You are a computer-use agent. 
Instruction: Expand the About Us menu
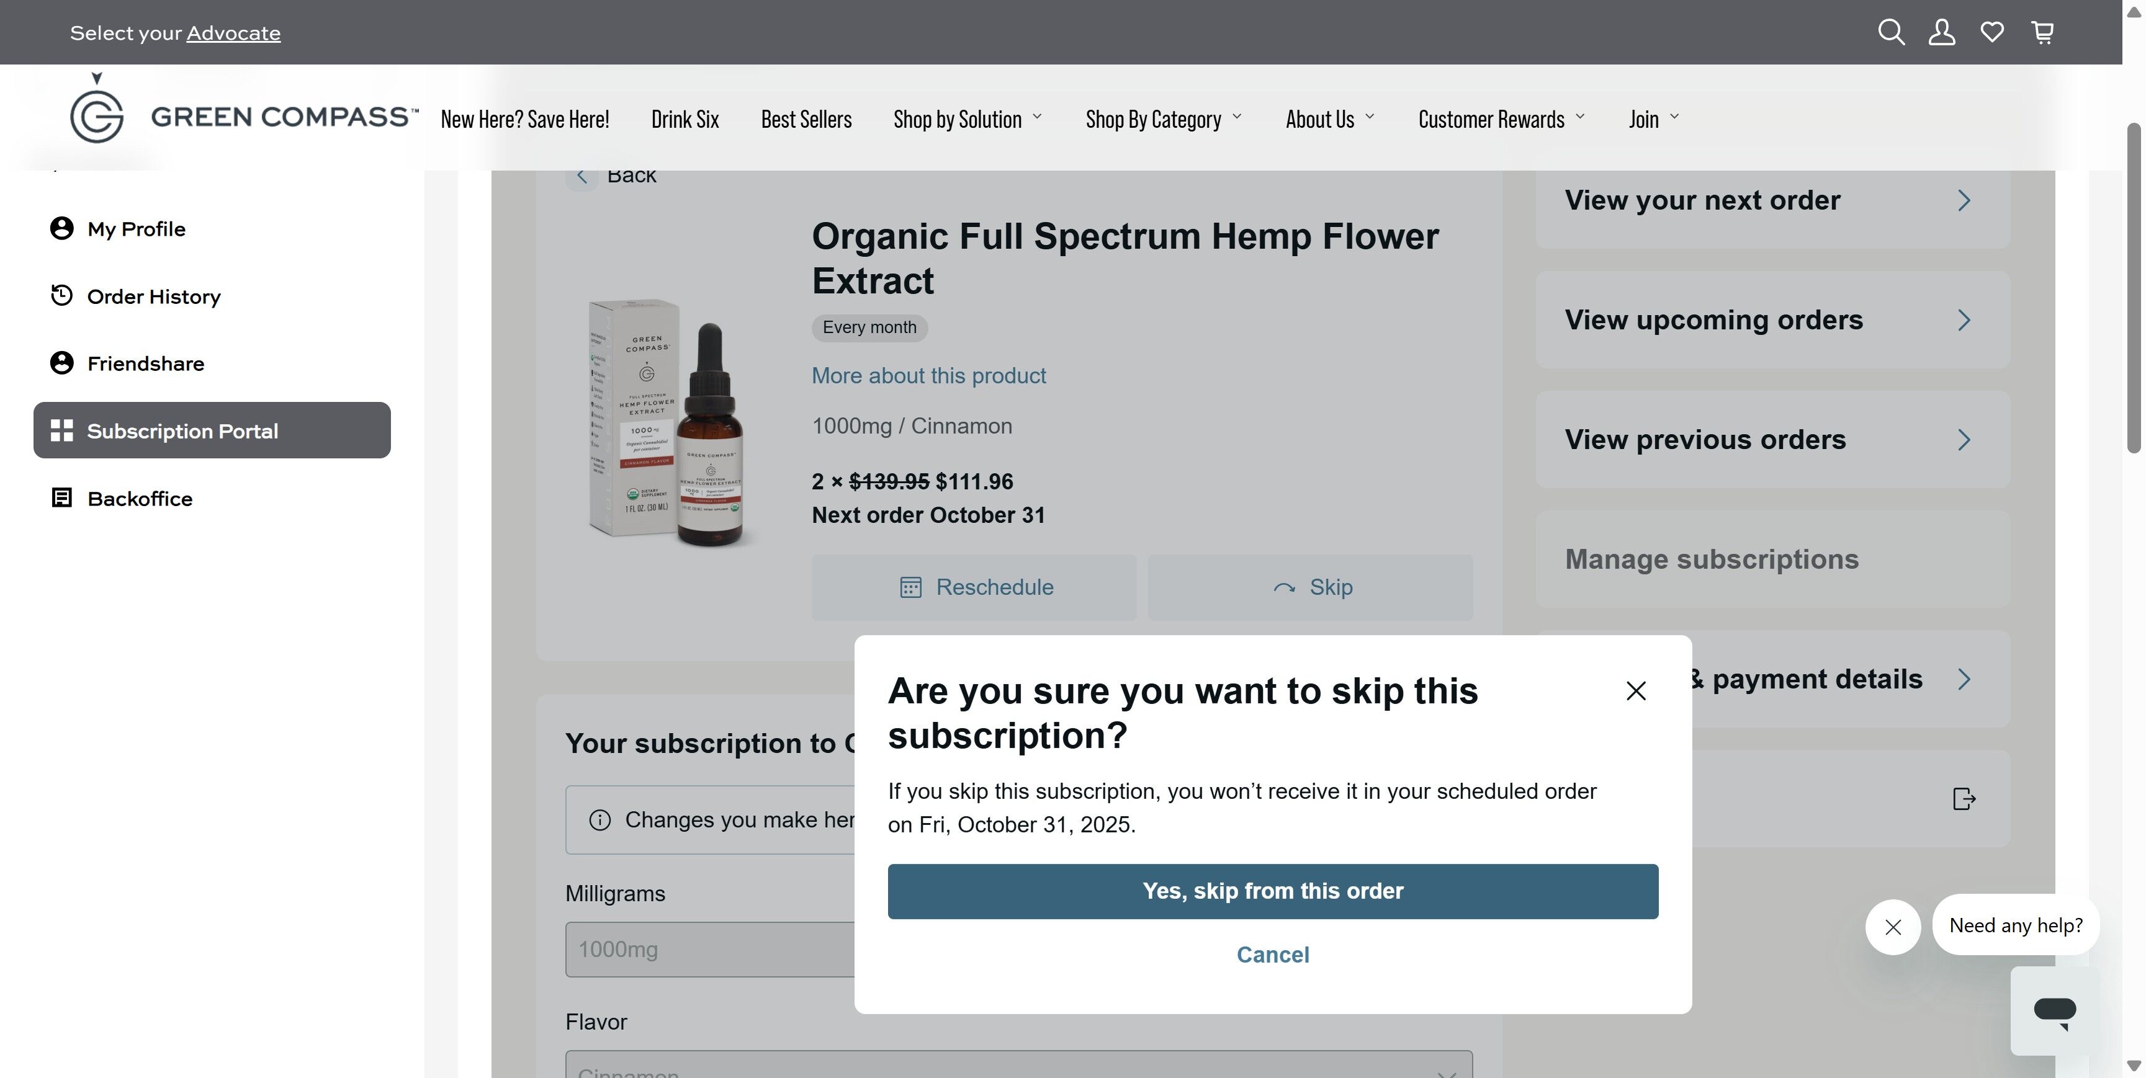1331,119
